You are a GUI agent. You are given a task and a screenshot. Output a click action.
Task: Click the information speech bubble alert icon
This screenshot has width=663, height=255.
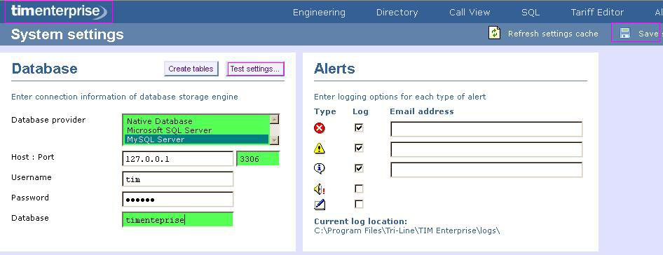click(x=320, y=168)
